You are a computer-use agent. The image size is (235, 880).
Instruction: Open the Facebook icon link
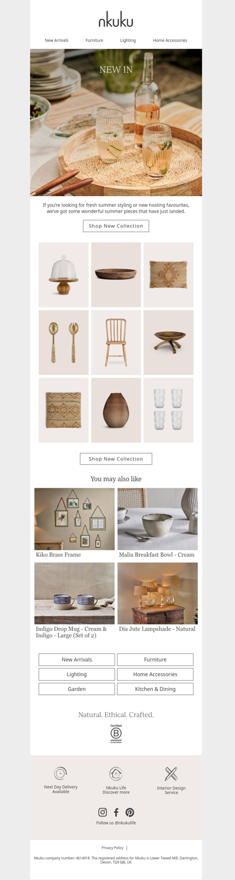pyautogui.click(x=116, y=812)
